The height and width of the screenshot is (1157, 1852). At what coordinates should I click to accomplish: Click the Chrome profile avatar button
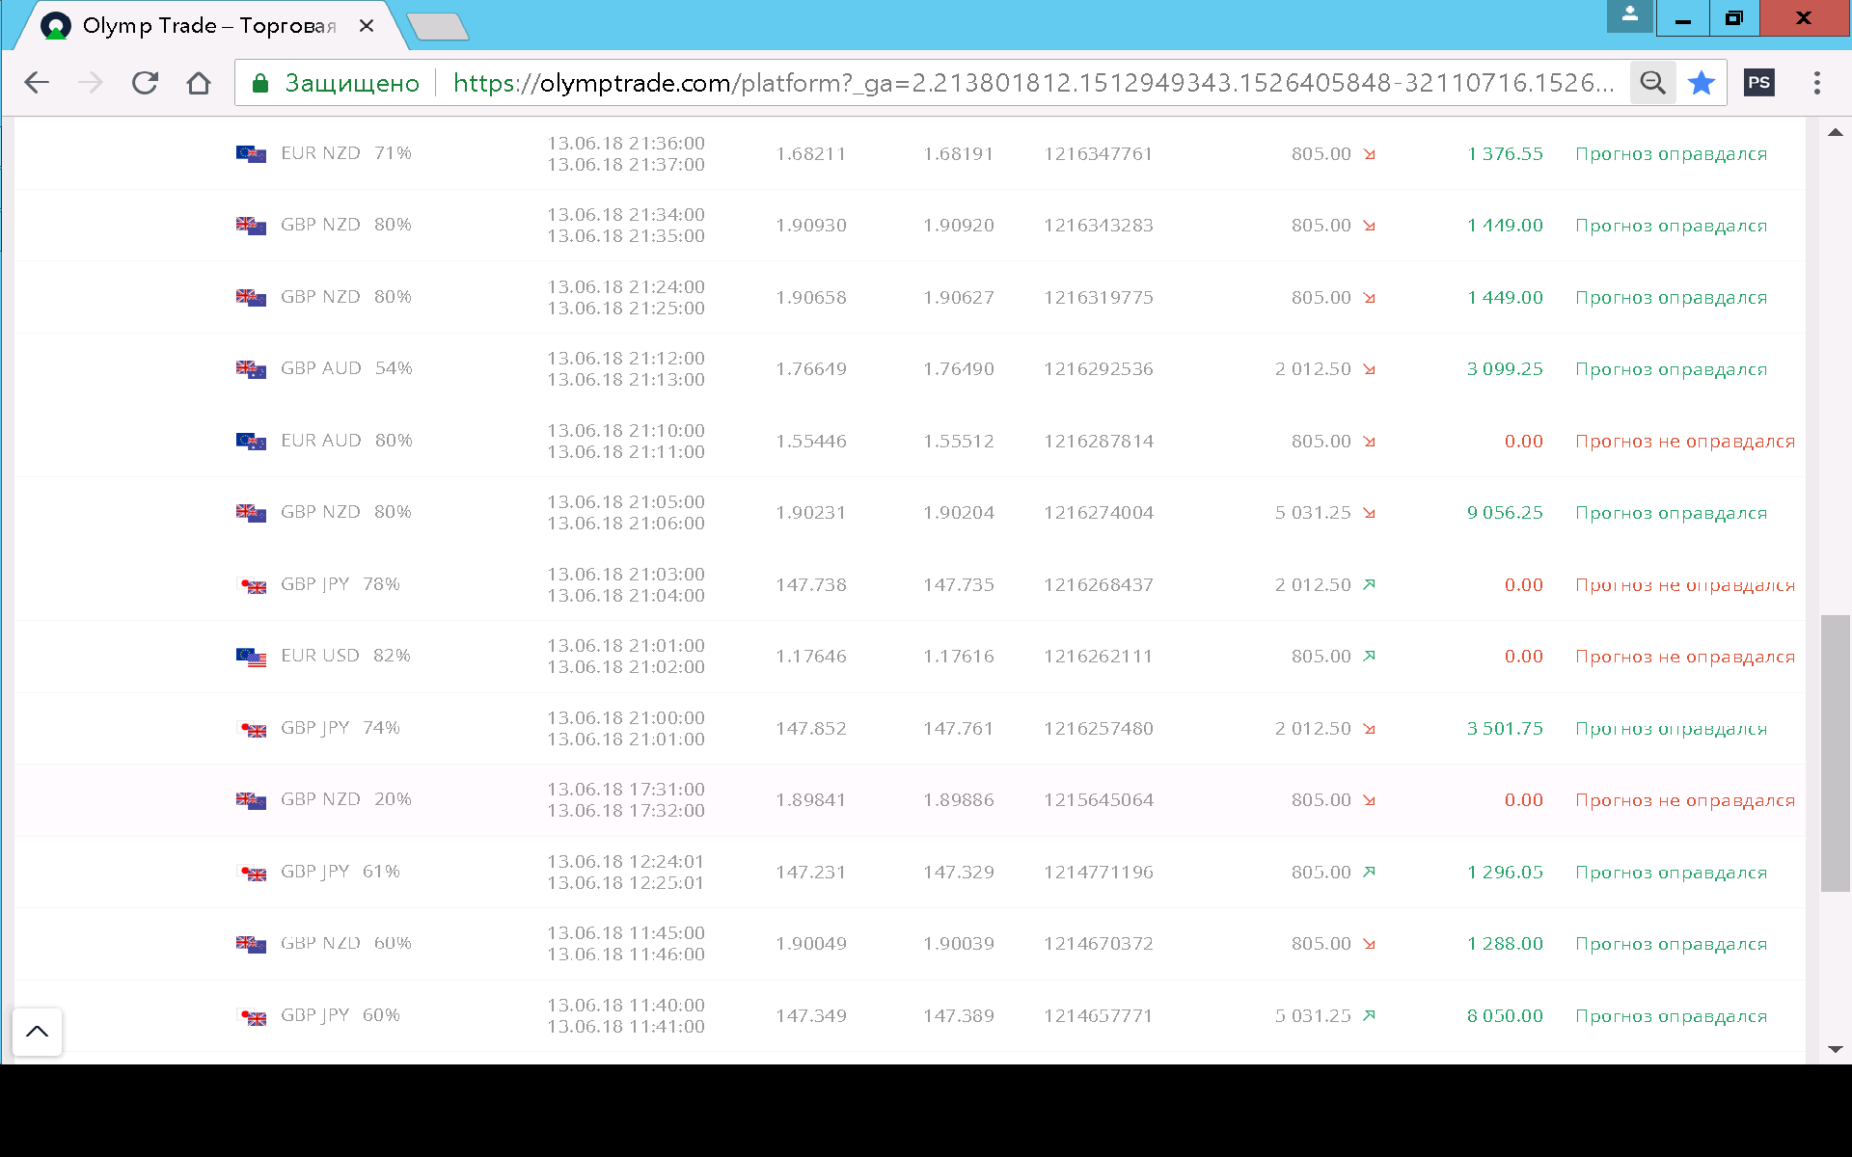[1630, 15]
